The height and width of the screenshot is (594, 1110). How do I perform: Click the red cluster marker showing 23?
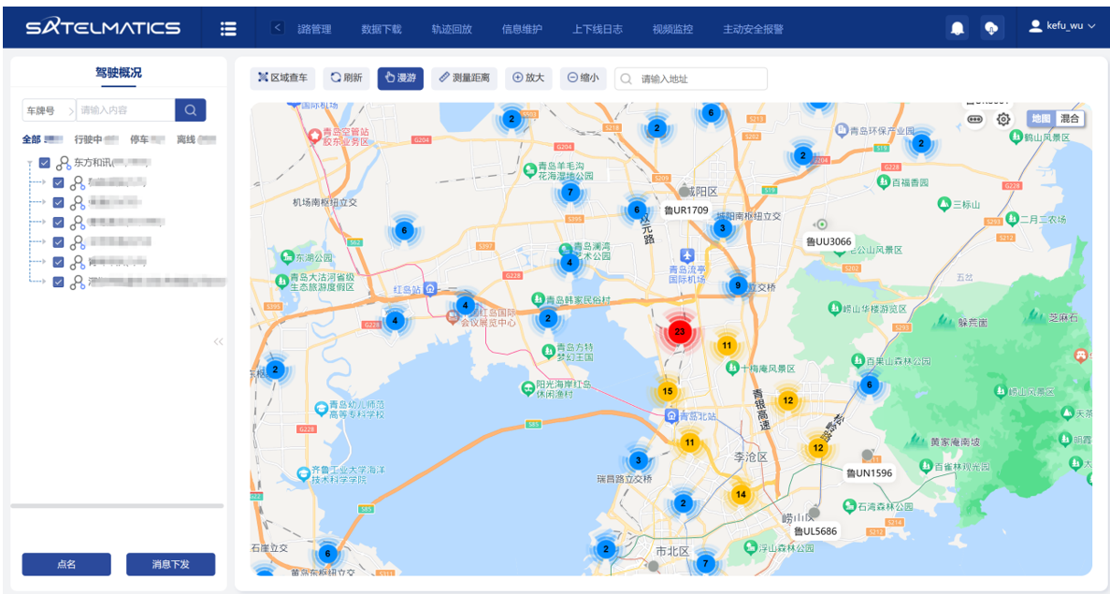(x=680, y=331)
